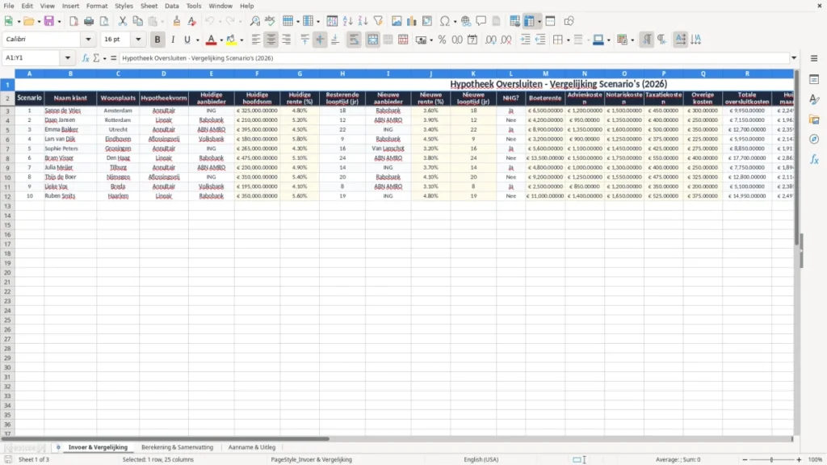Open sidebar Properties panel
The image size is (827, 465).
pyautogui.click(x=814, y=80)
